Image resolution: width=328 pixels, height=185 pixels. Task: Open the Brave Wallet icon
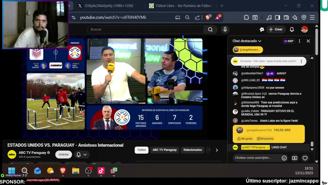click(286, 17)
